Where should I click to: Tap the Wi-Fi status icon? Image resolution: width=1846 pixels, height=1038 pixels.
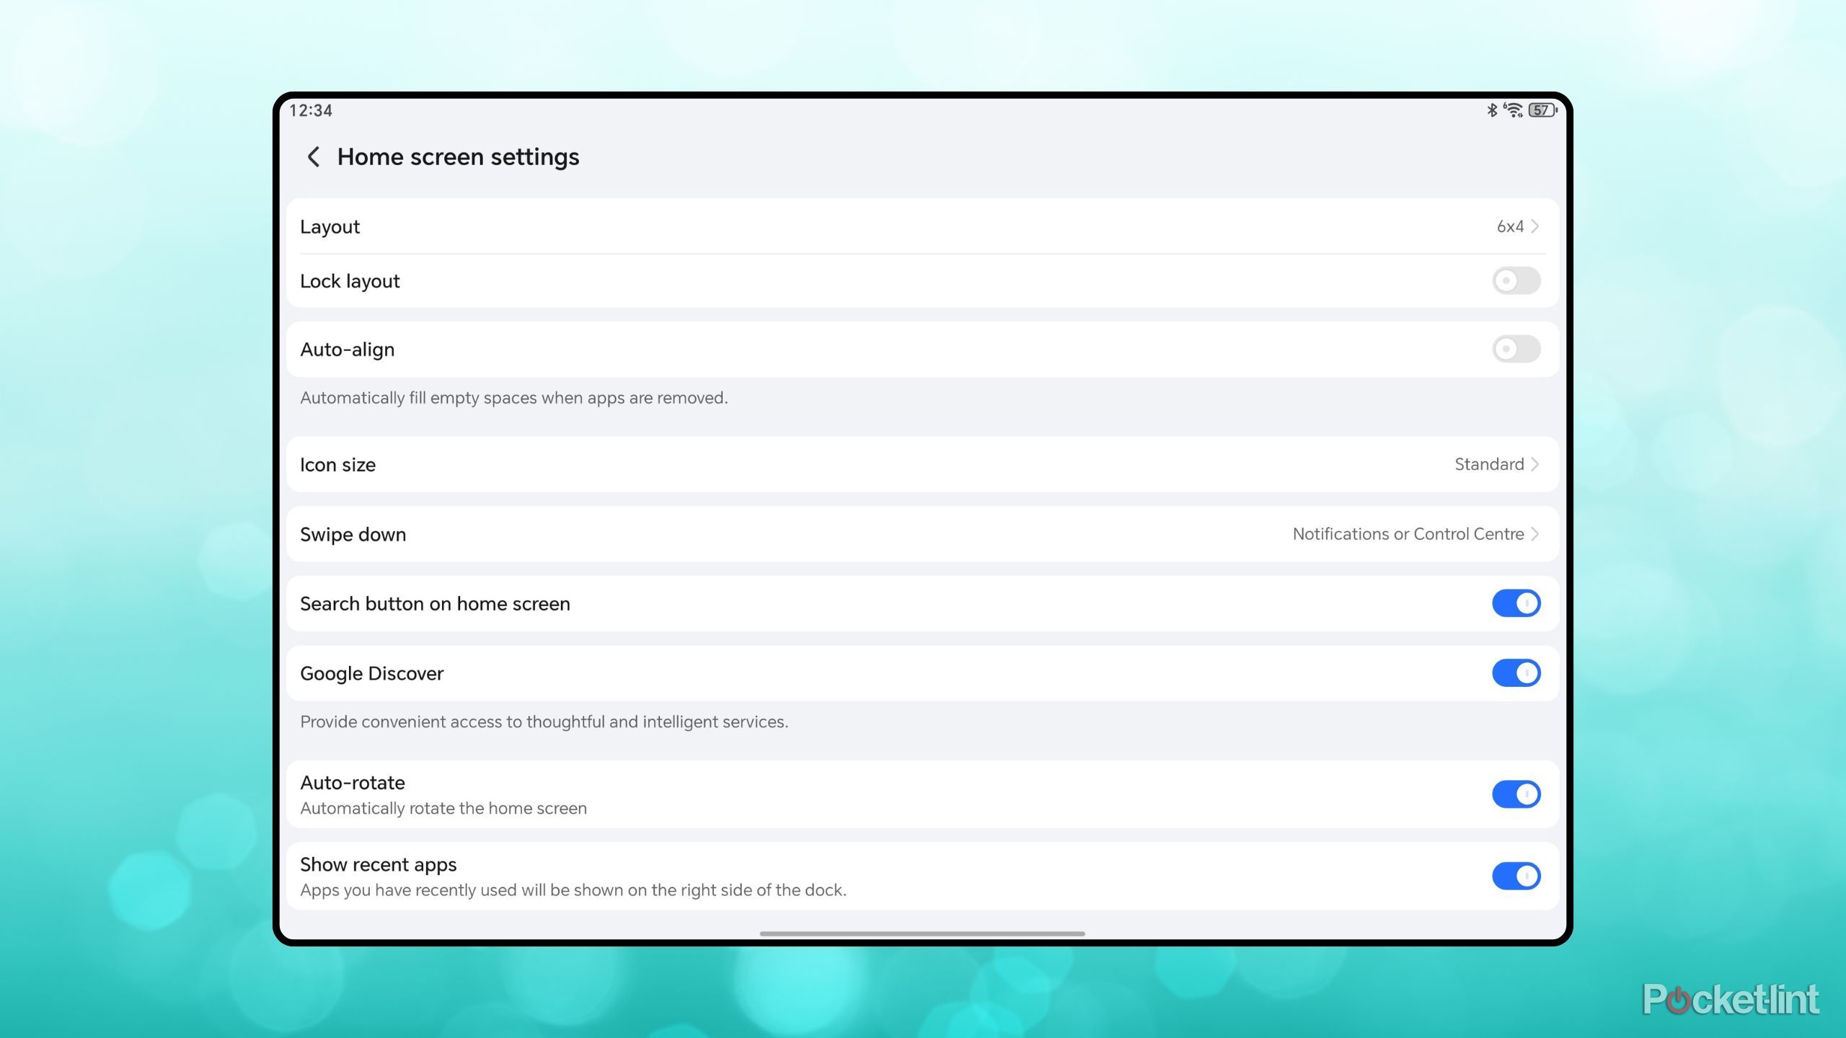[1513, 110]
